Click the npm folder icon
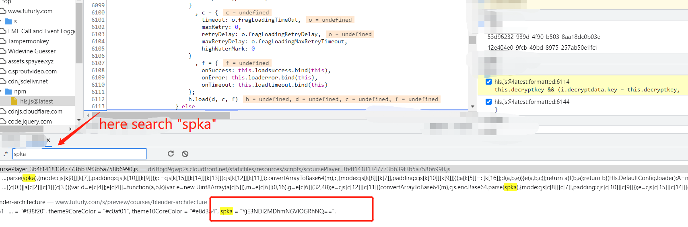Image resolution: width=688 pixels, height=227 pixels. (x=8, y=91)
